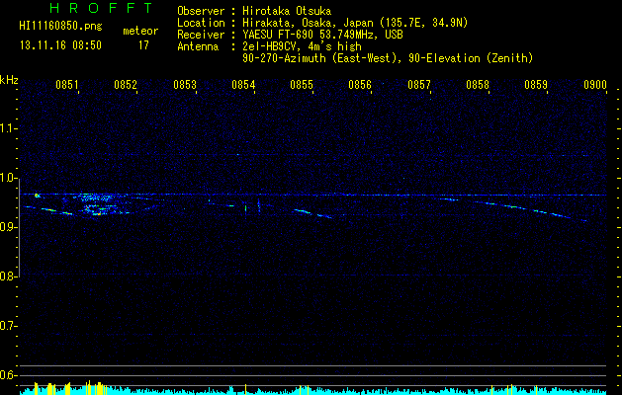Click the HROFFT title text
Screen dimensions: 622x395
[x=101, y=8]
